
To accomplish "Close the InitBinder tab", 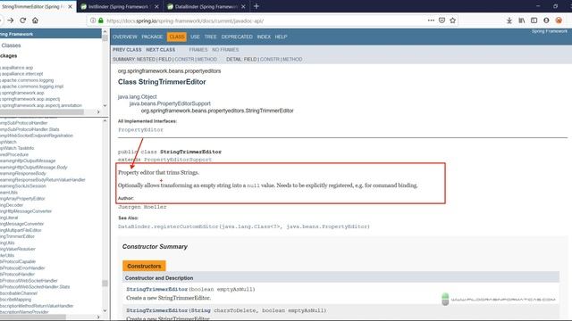I will click(156, 6).
